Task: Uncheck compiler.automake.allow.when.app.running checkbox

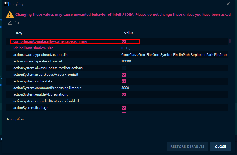Action: click(124, 41)
